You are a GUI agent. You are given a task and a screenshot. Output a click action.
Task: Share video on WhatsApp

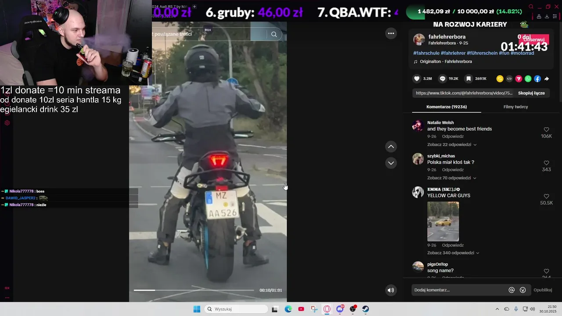(x=528, y=79)
